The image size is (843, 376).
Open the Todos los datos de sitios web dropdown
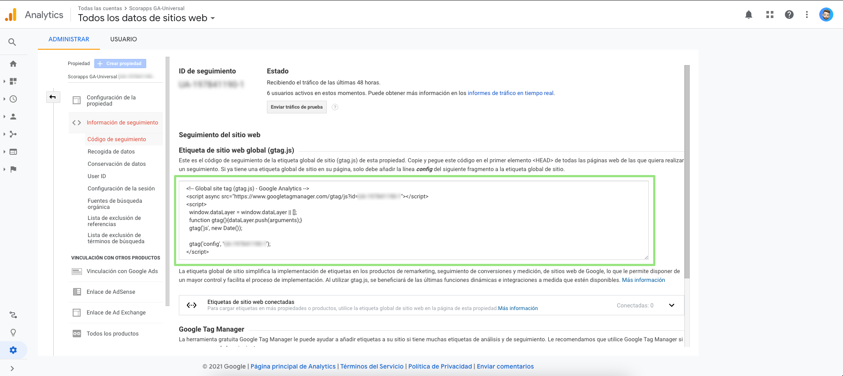pyautogui.click(x=147, y=18)
